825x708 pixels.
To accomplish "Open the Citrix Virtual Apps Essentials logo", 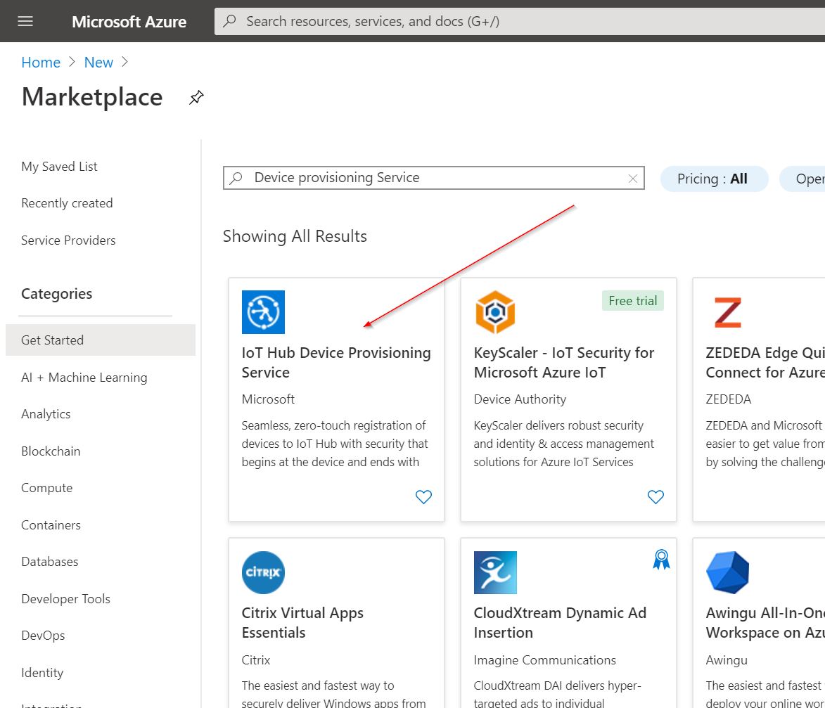I will [262, 572].
